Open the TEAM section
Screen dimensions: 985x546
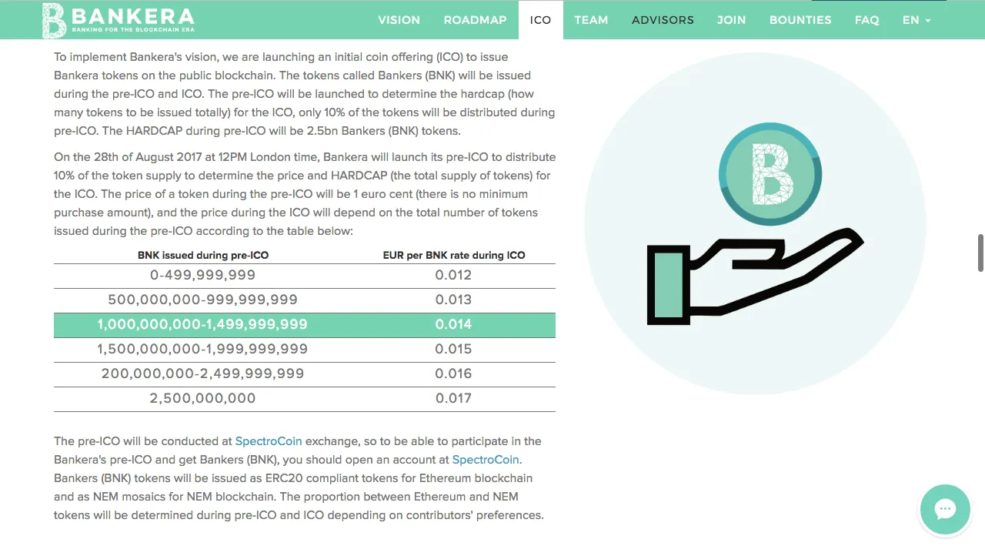(x=591, y=20)
